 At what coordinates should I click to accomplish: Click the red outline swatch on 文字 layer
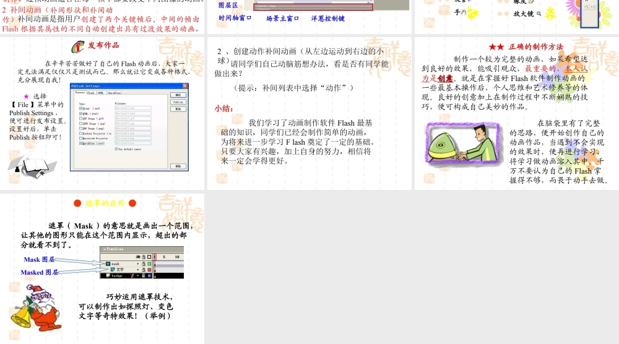click(x=149, y=269)
